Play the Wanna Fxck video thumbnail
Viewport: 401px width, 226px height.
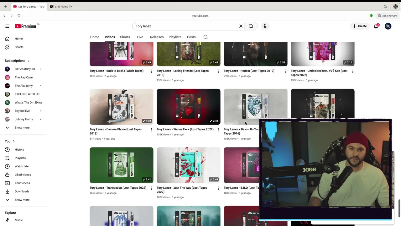click(189, 107)
